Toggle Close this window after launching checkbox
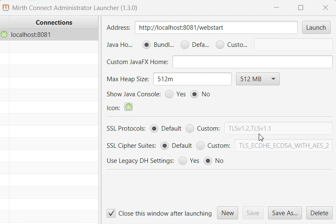336x224 pixels. pyautogui.click(x=111, y=213)
